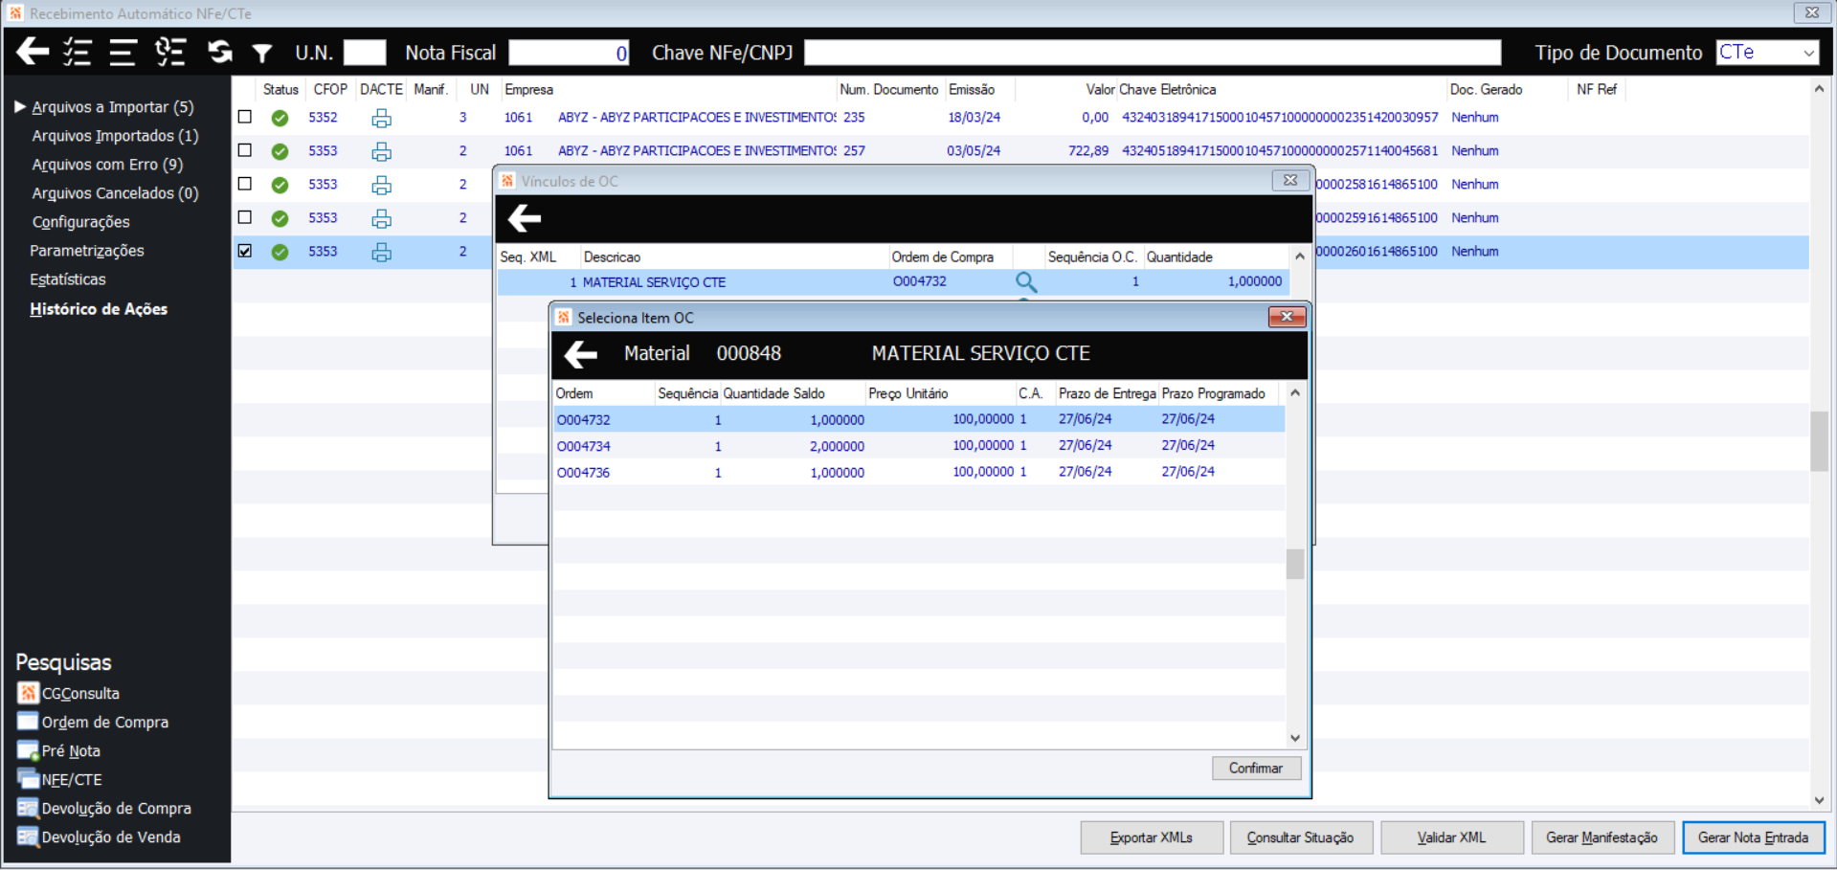Viewport: 1837px width, 870px height.
Task: Tick the checkbox for document 235 row
Action: 245,117
